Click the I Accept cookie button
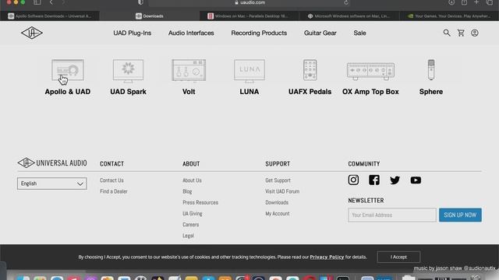This screenshot has height=280, width=499. coord(398,257)
